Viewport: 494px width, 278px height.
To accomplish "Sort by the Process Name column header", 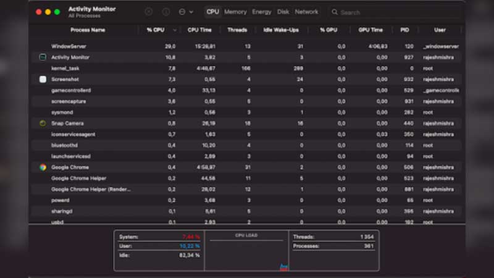I will [x=88, y=30].
